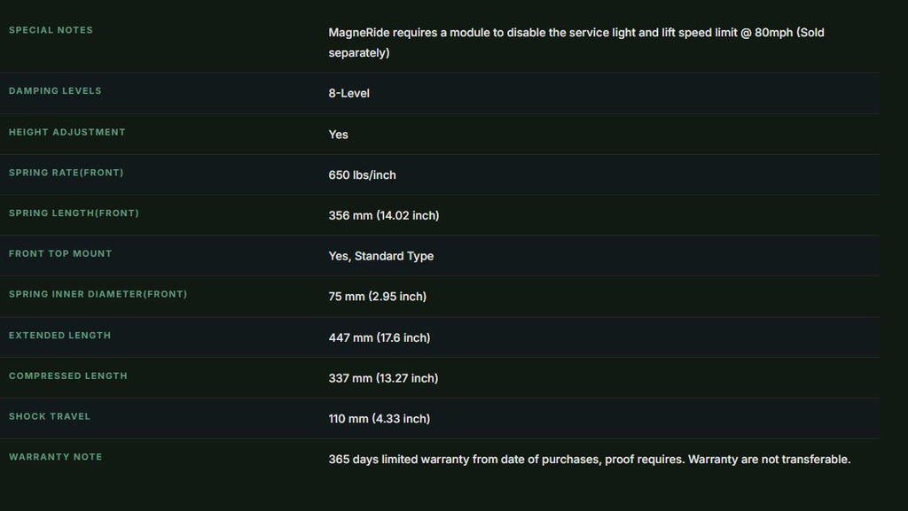
Task: Select the 447 mm extended length value
Action: [379, 337]
